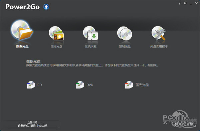200x131 pixels.
Task: Click the CD text label
Action: pos(40,85)
